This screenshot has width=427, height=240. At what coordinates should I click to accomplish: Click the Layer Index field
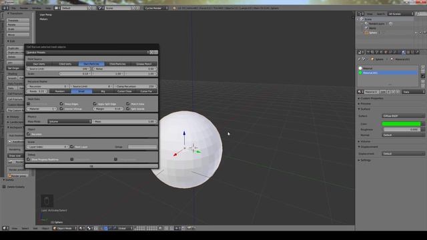(47, 147)
